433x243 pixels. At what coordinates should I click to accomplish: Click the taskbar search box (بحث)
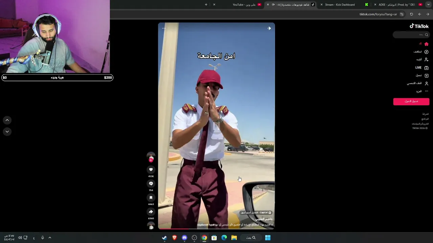(x=251, y=238)
